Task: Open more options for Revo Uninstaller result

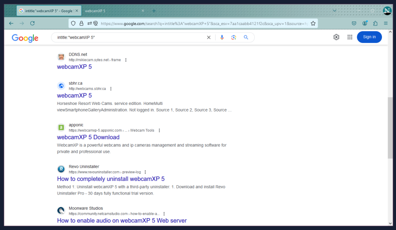Action: click(x=145, y=172)
